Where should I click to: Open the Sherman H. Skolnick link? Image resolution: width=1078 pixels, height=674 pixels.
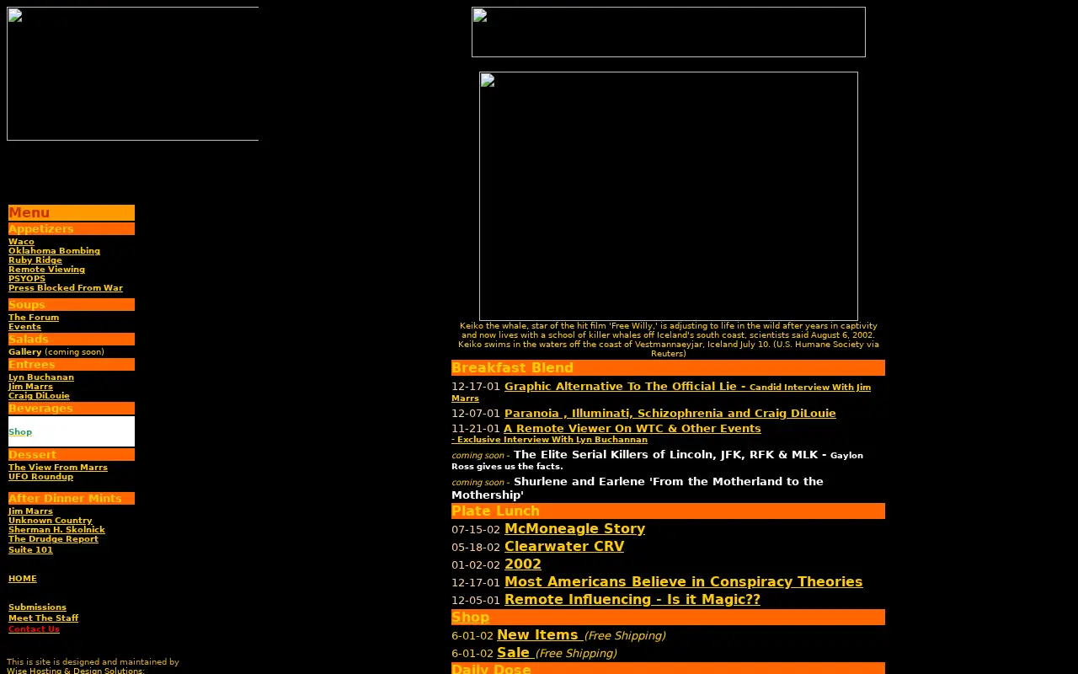pos(56,530)
